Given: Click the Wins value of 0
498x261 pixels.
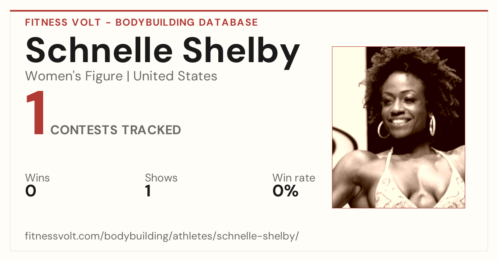Looking at the screenshot, I should pyautogui.click(x=31, y=191).
